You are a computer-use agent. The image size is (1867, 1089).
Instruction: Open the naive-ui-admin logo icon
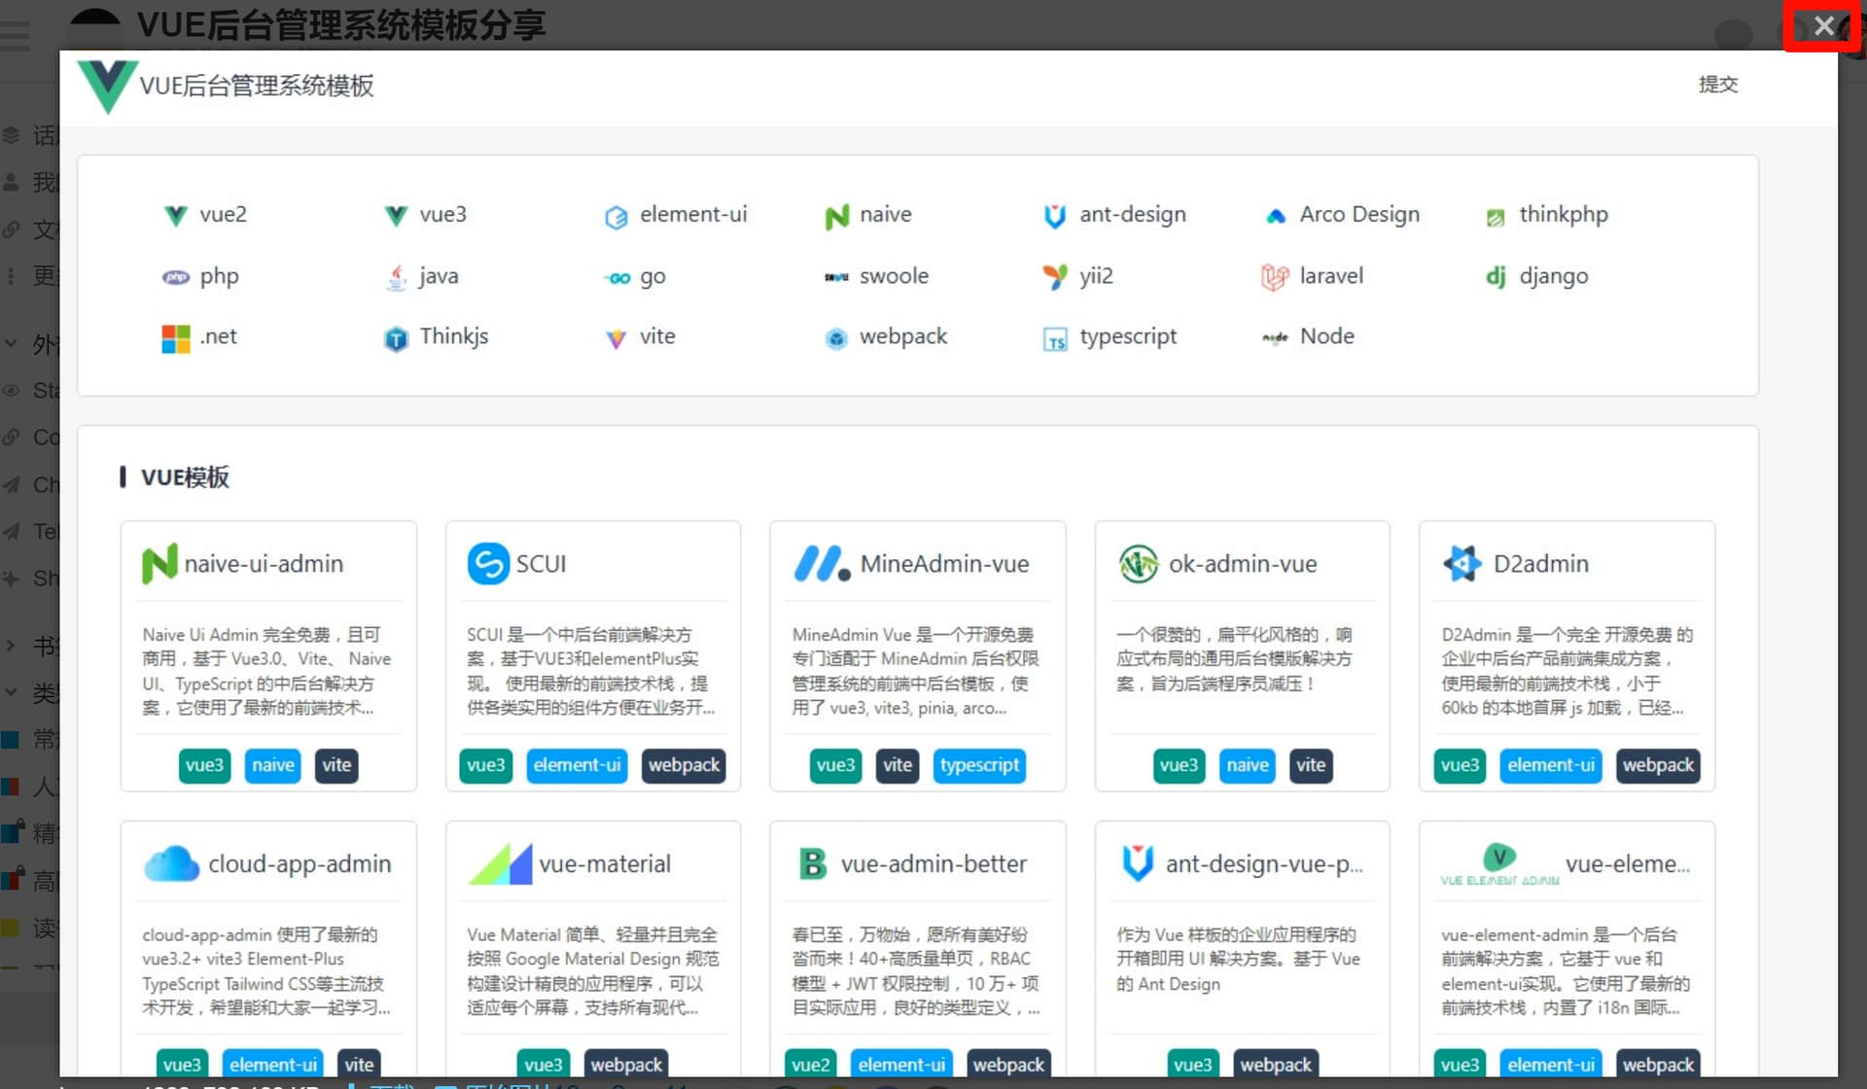pos(159,564)
